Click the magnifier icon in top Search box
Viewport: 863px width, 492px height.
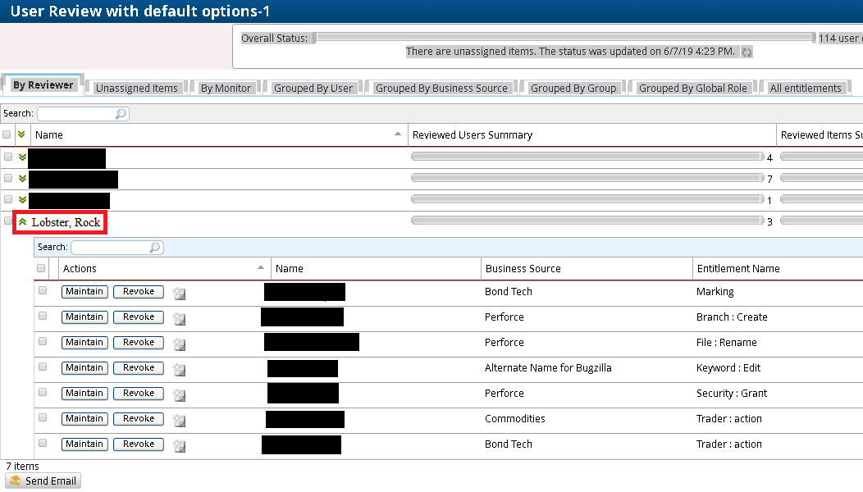[x=121, y=114]
